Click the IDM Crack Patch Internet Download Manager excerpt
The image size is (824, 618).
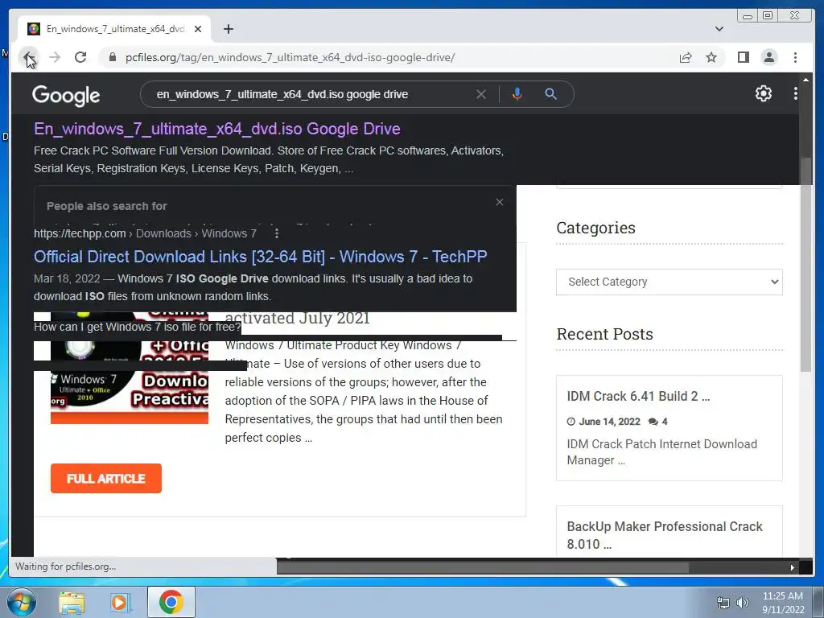pos(661,452)
